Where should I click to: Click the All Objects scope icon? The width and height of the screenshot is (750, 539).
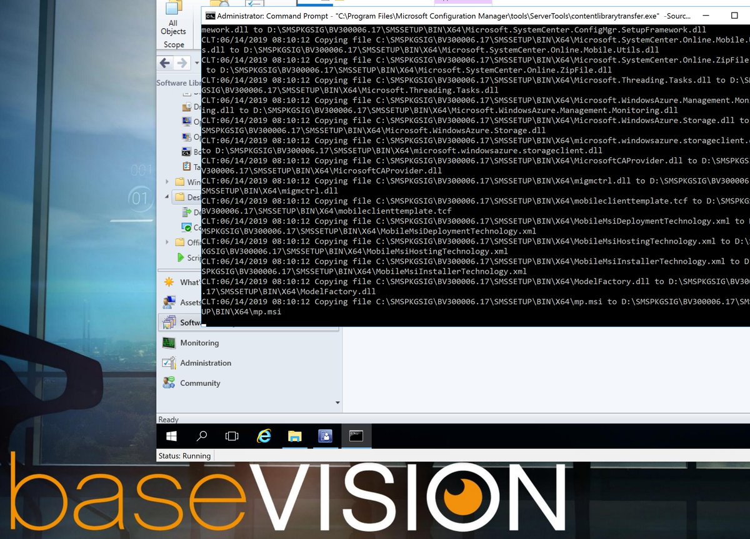[173, 9]
